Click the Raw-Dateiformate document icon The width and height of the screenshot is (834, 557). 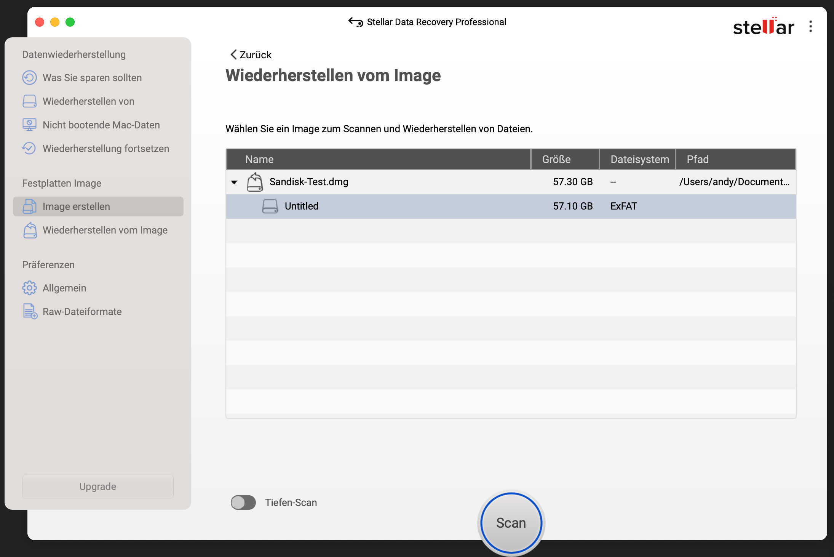[30, 312]
